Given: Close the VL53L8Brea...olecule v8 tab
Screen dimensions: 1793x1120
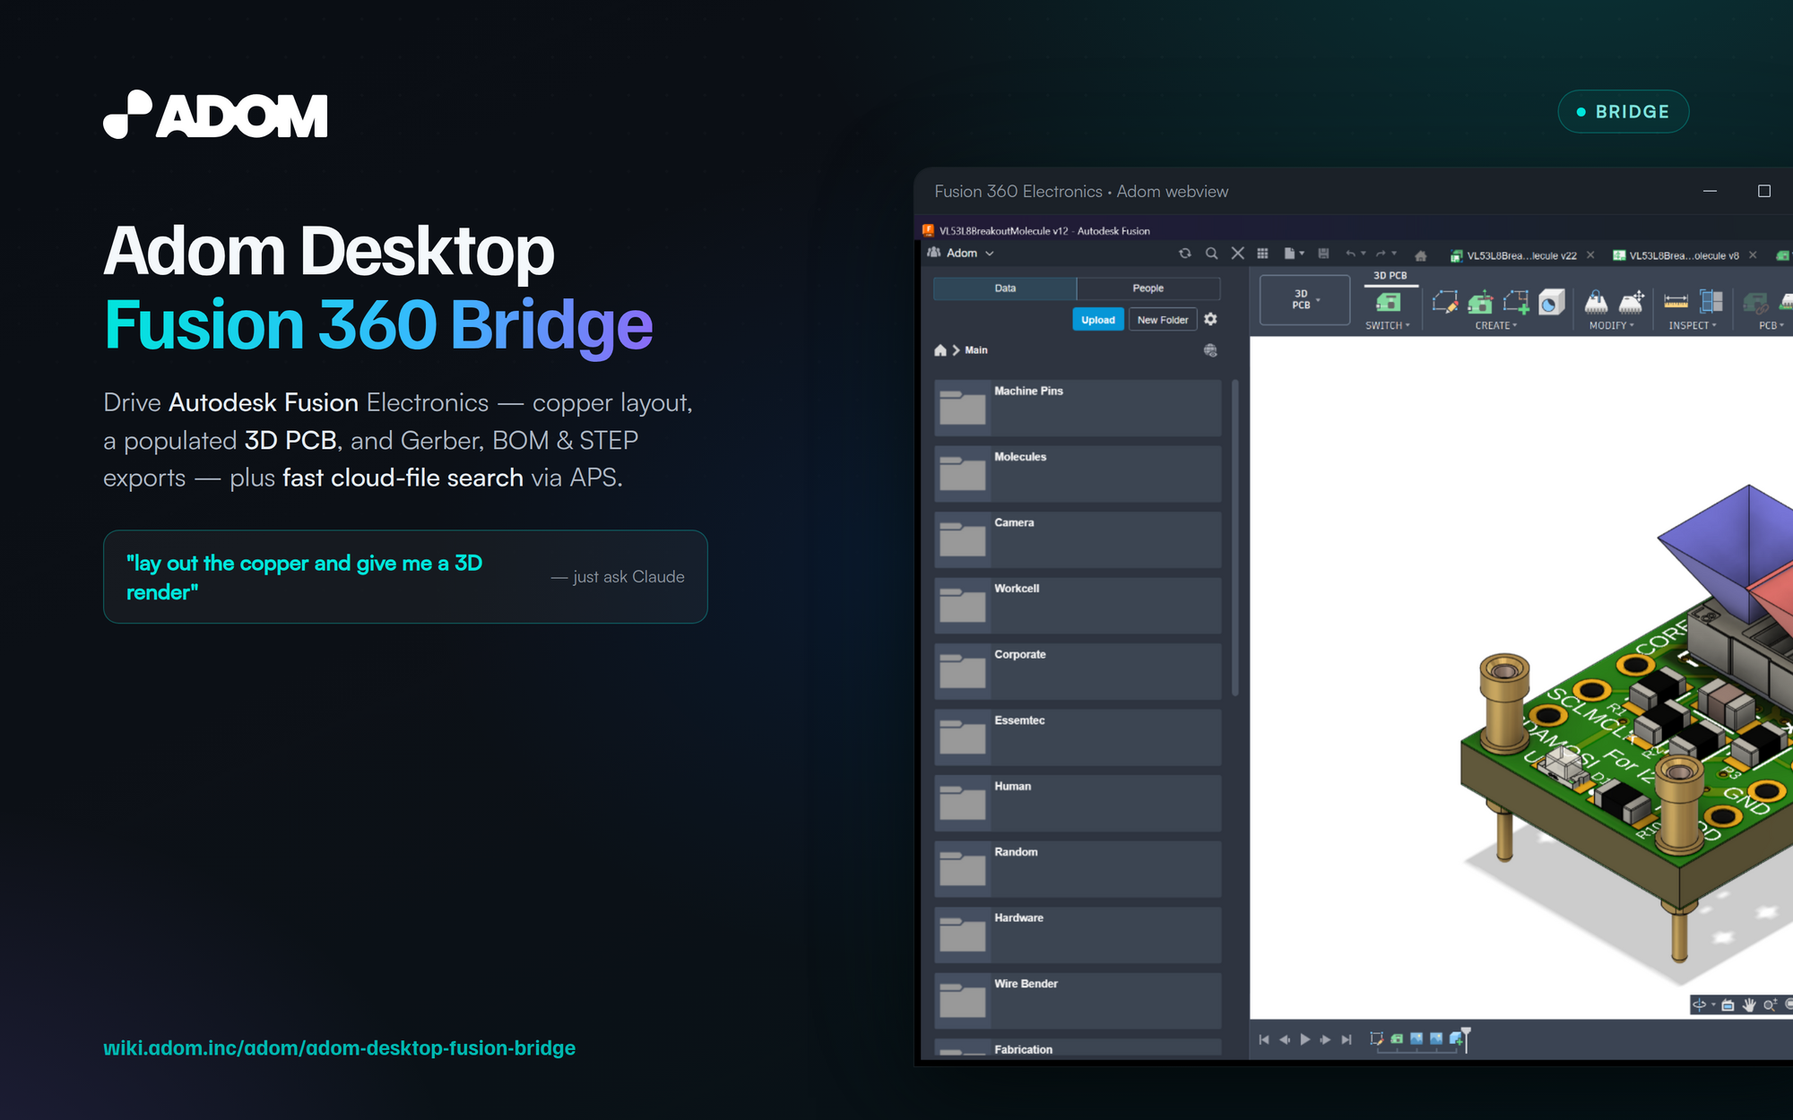Looking at the screenshot, I should [x=1753, y=255].
